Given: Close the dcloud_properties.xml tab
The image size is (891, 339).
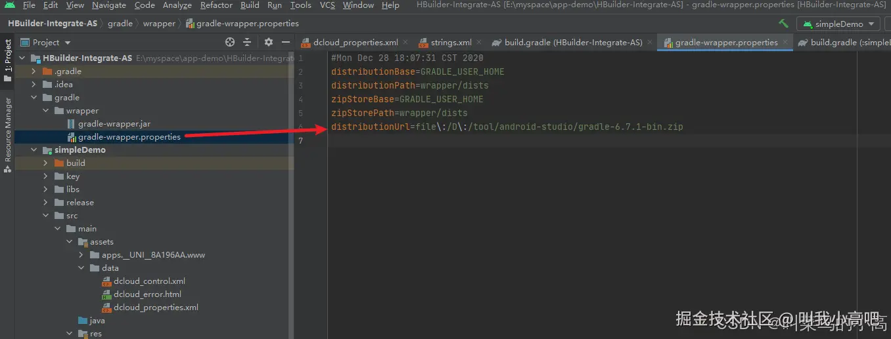Looking at the screenshot, I should pos(405,43).
